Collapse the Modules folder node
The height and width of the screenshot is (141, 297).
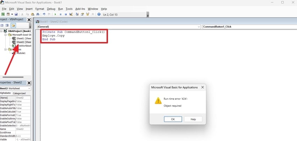6,49
